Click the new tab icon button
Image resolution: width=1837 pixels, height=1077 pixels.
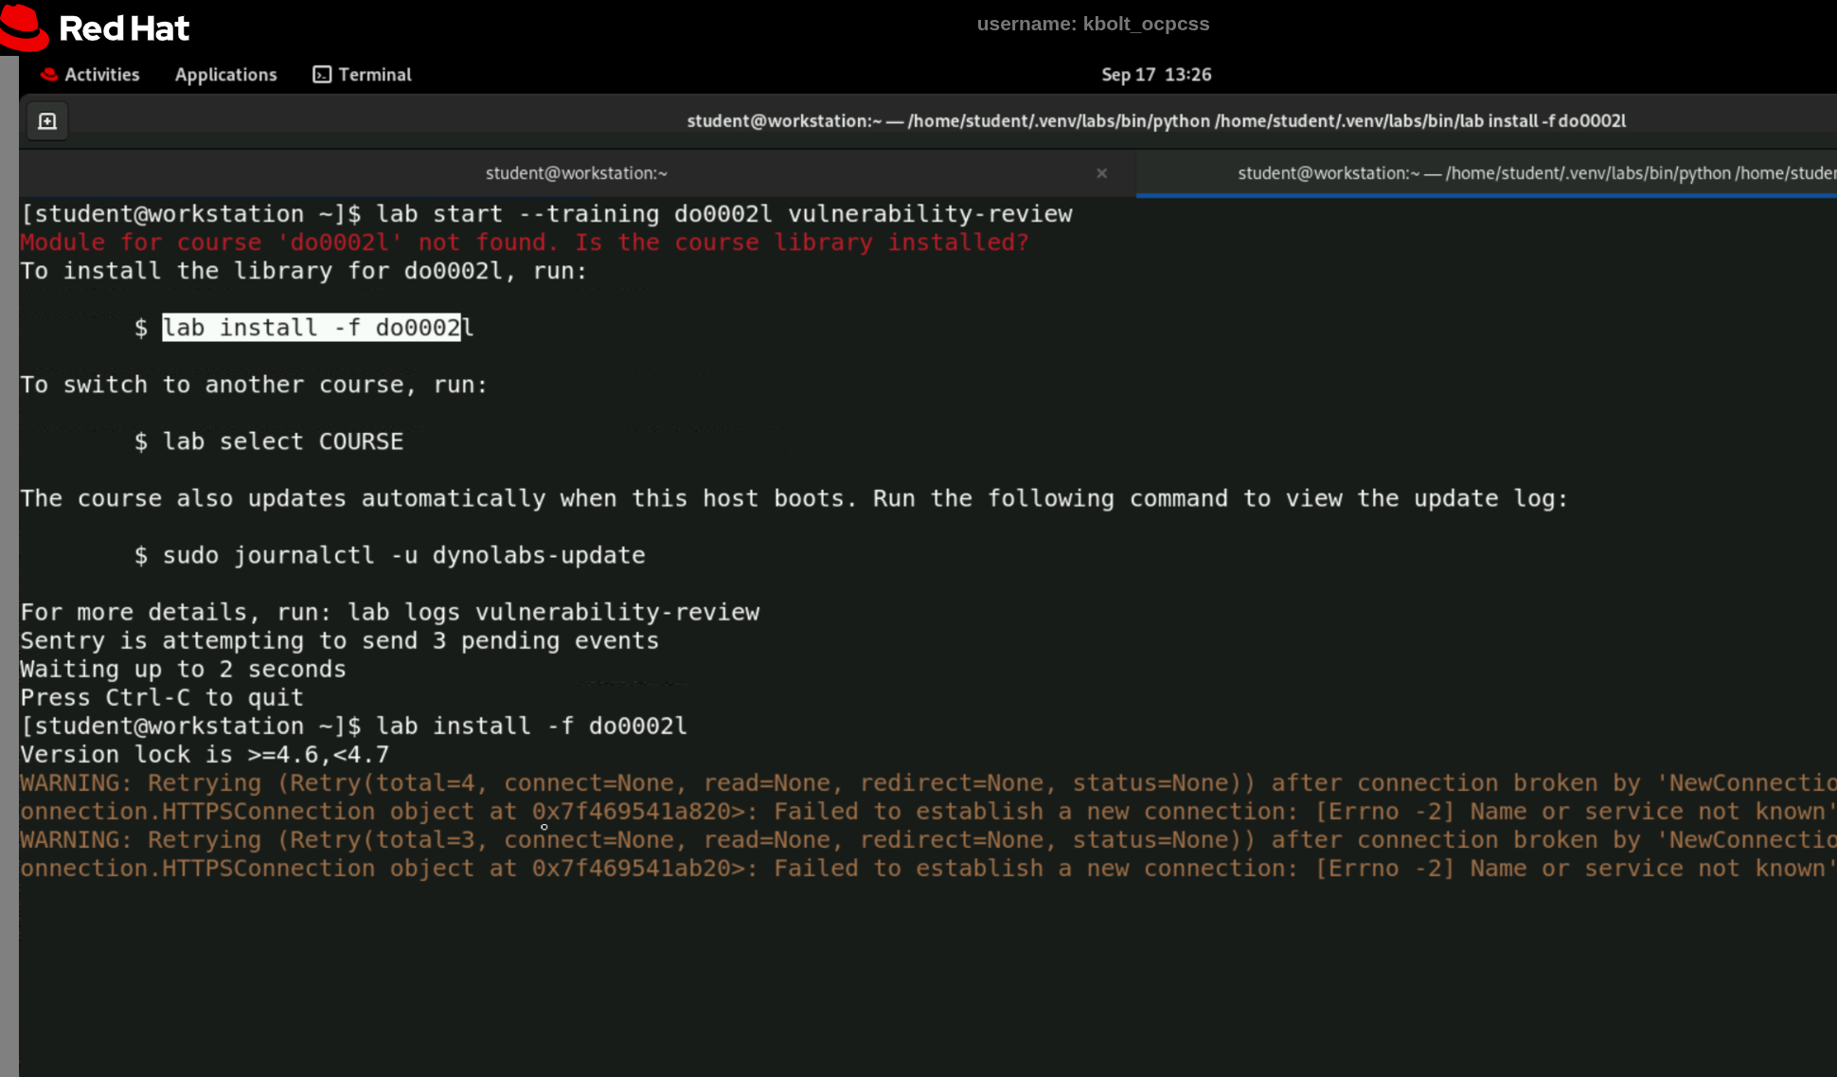click(47, 121)
